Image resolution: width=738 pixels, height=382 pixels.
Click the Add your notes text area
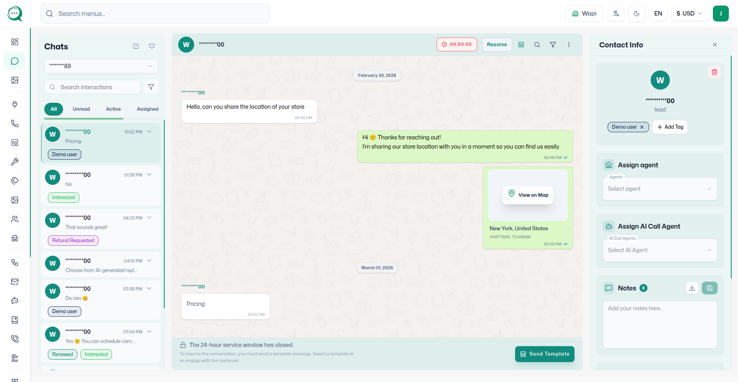pyautogui.click(x=660, y=325)
